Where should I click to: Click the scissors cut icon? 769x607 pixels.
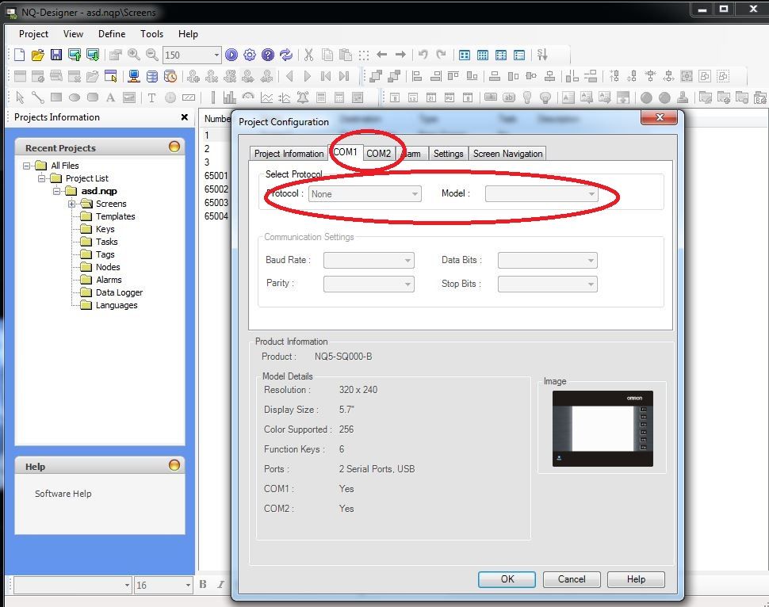point(308,55)
